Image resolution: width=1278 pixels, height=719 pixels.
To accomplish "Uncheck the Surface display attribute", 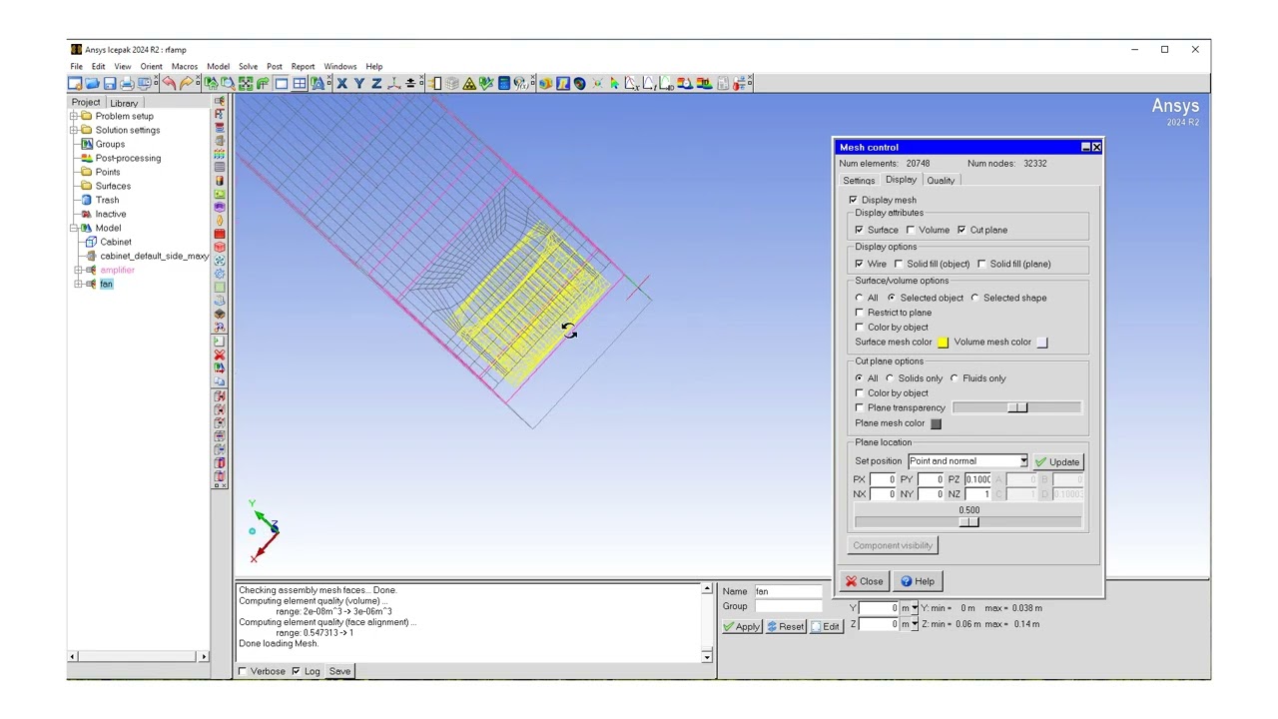I will coord(860,230).
